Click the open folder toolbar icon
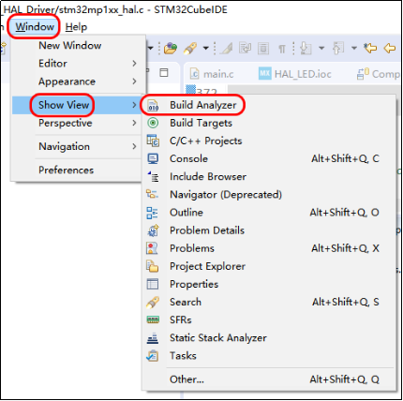This screenshot has height=401, width=403. (171, 48)
